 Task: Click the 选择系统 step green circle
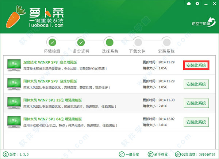point(109,42)
